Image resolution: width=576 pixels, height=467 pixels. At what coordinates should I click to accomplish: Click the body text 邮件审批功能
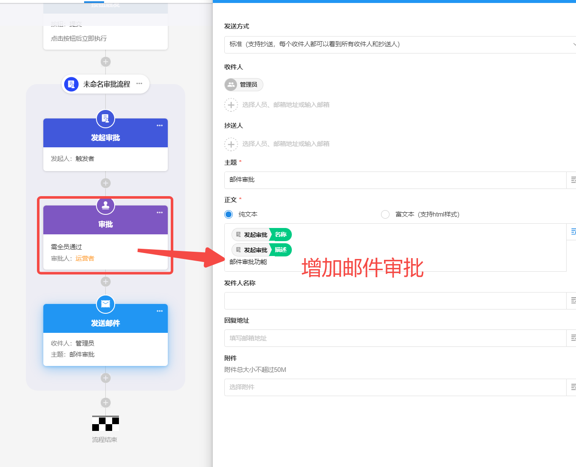pos(248,262)
